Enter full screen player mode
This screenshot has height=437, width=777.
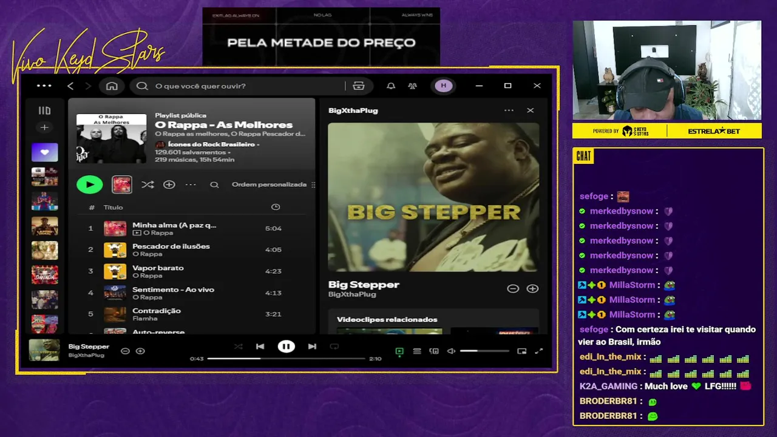pyautogui.click(x=538, y=351)
